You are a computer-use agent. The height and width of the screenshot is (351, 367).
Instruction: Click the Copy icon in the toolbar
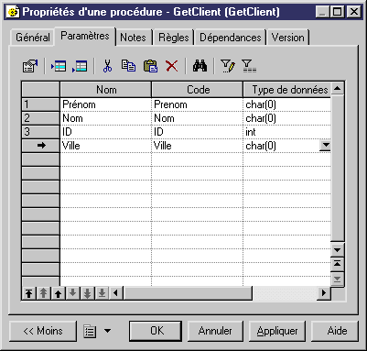pos(128,66)
